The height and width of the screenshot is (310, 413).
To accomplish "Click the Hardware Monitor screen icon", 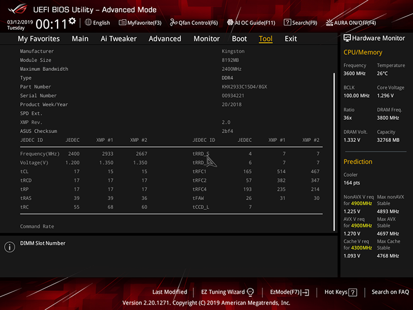I will (x=347, y=38).
